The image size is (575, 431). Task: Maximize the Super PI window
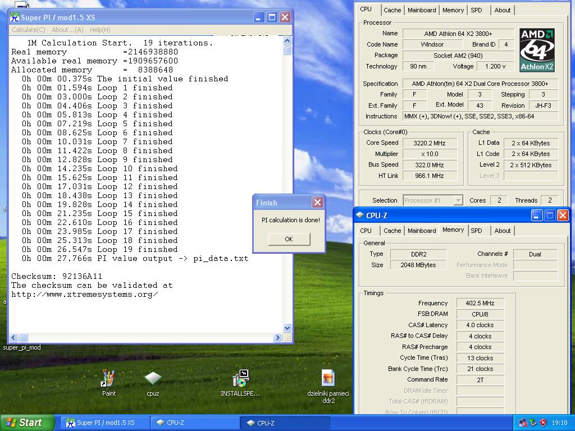pyautogui.click(x=272, y=17)
